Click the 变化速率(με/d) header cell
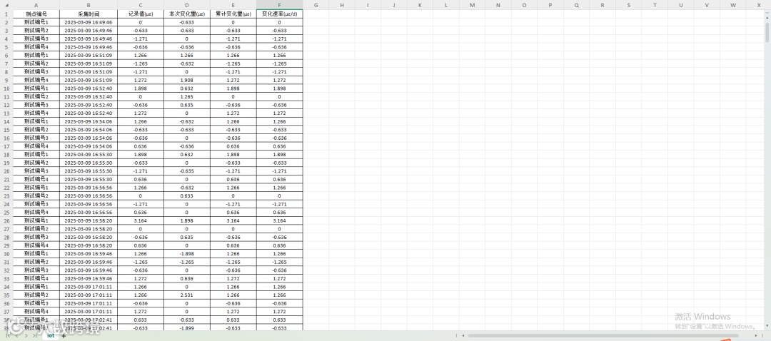771x341 pixels. pos(279,14)
